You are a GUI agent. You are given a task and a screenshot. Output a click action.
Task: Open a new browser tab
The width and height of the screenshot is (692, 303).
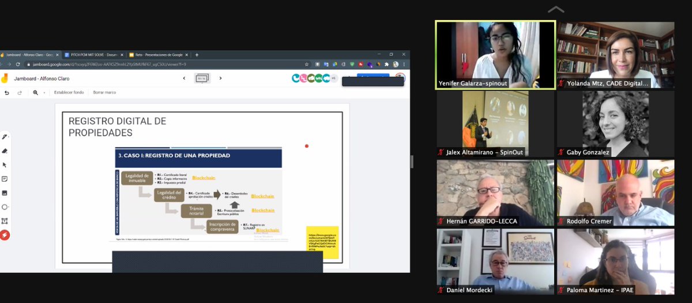[x=197, y=55]
